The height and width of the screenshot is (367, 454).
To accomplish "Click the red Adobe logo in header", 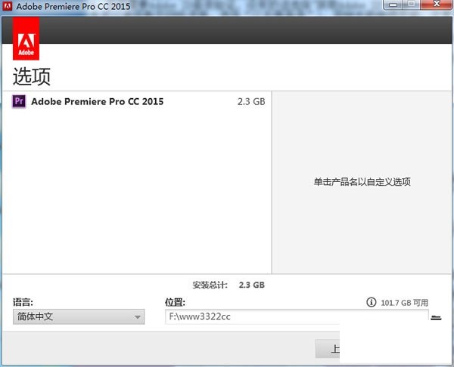I will 26,45.
